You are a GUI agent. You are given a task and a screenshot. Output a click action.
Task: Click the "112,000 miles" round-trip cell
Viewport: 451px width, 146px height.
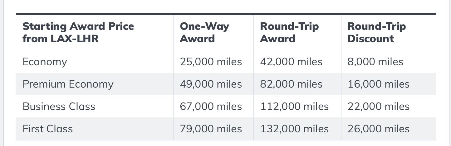point(294,107)
